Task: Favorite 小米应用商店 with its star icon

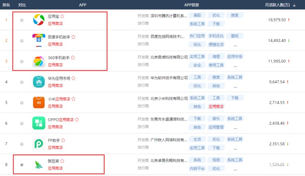Action: 73,99
